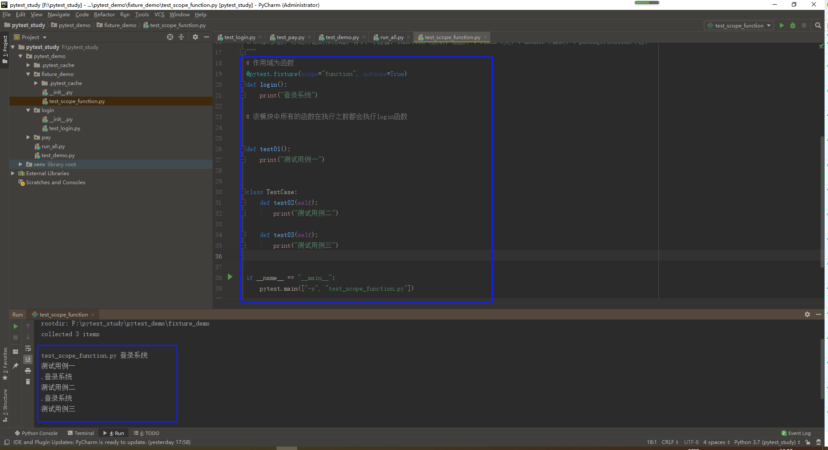
Task: Toggle the 1: Project side tool window
Action: (5, 49)
